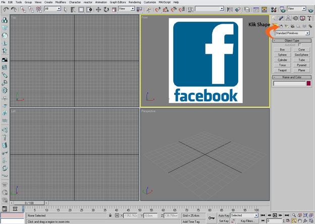Screen dimensions: 315x224
Task: Open the selection filter All dropdown
Action: click(x=53, y=9)
